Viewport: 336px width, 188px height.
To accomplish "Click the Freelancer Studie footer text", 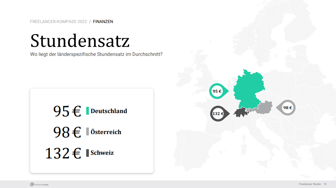I will (310, 184).
